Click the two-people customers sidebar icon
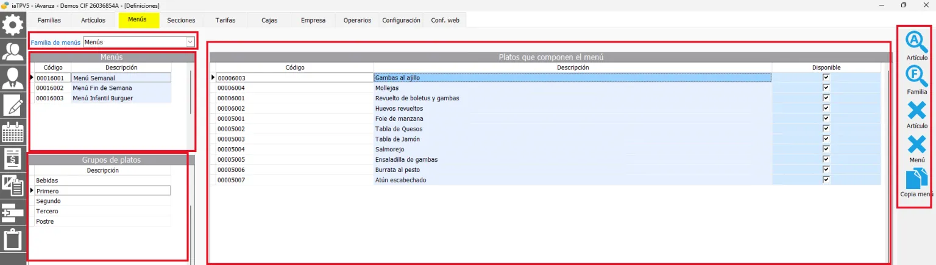The height and width of the screenshot is (265, 936). (13, 51)
